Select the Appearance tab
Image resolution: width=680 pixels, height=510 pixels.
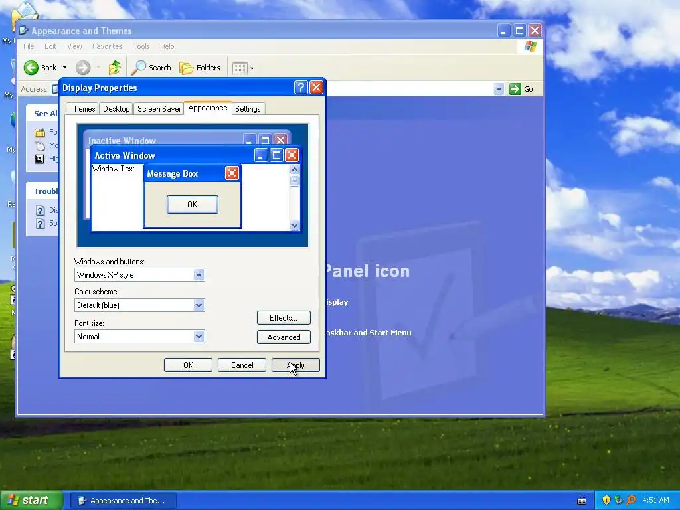point(208,108)
